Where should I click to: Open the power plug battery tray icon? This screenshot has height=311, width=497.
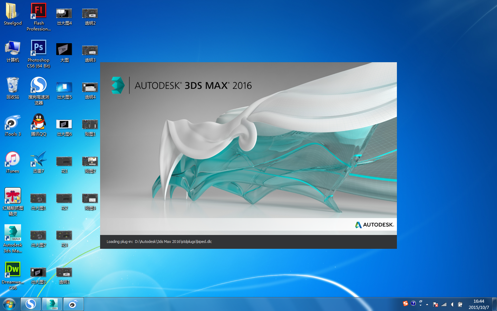tap(460, 304)
